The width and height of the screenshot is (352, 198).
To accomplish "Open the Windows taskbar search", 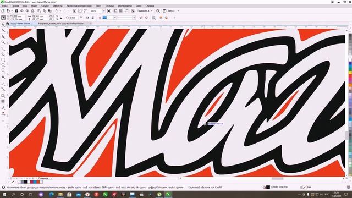I will pos(13,194).
